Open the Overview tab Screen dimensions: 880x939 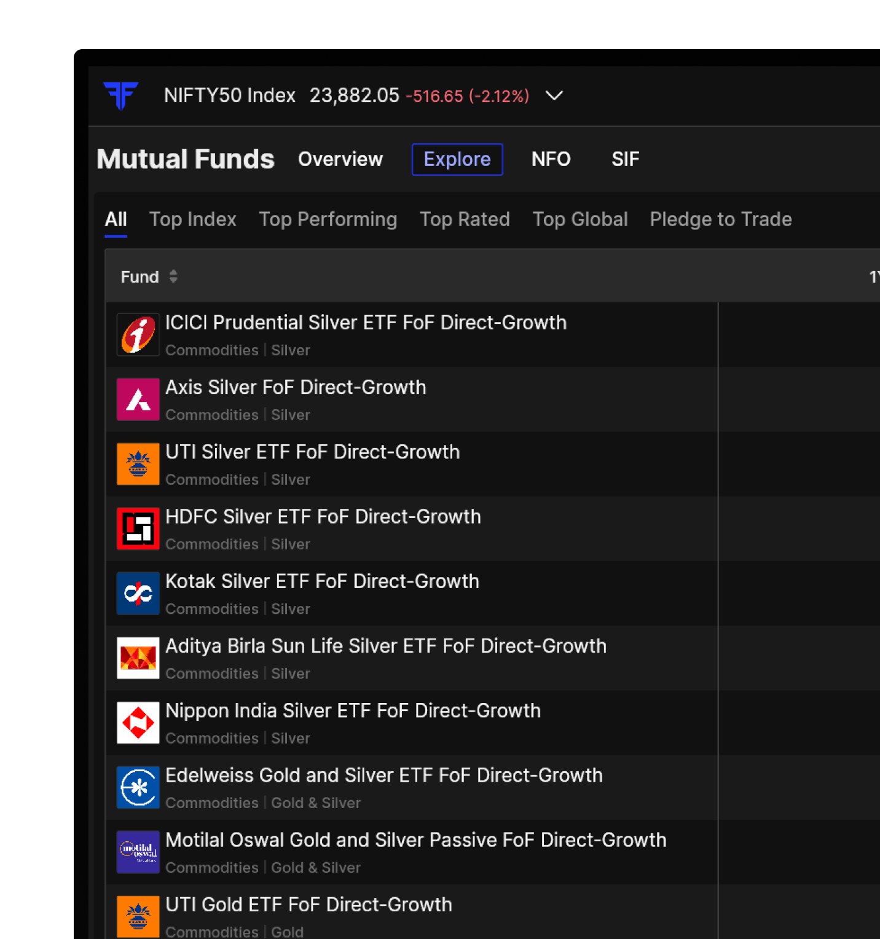[x=340, y=159]
